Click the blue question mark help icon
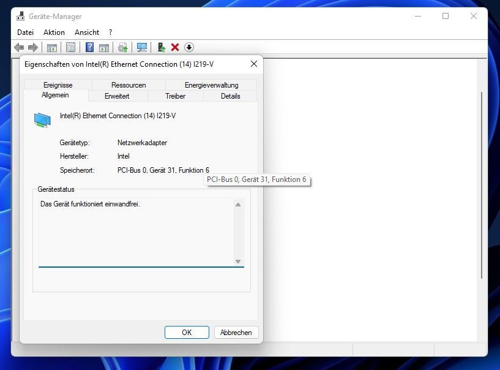 pos(89,47)
